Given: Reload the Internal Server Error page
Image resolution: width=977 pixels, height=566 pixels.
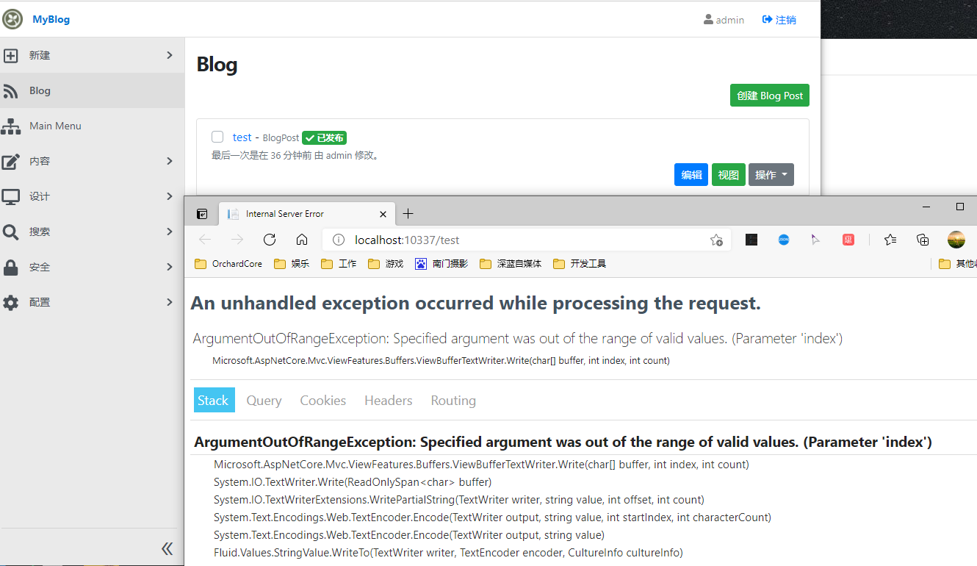Looking at the screenshot, I should pos(270,240).
